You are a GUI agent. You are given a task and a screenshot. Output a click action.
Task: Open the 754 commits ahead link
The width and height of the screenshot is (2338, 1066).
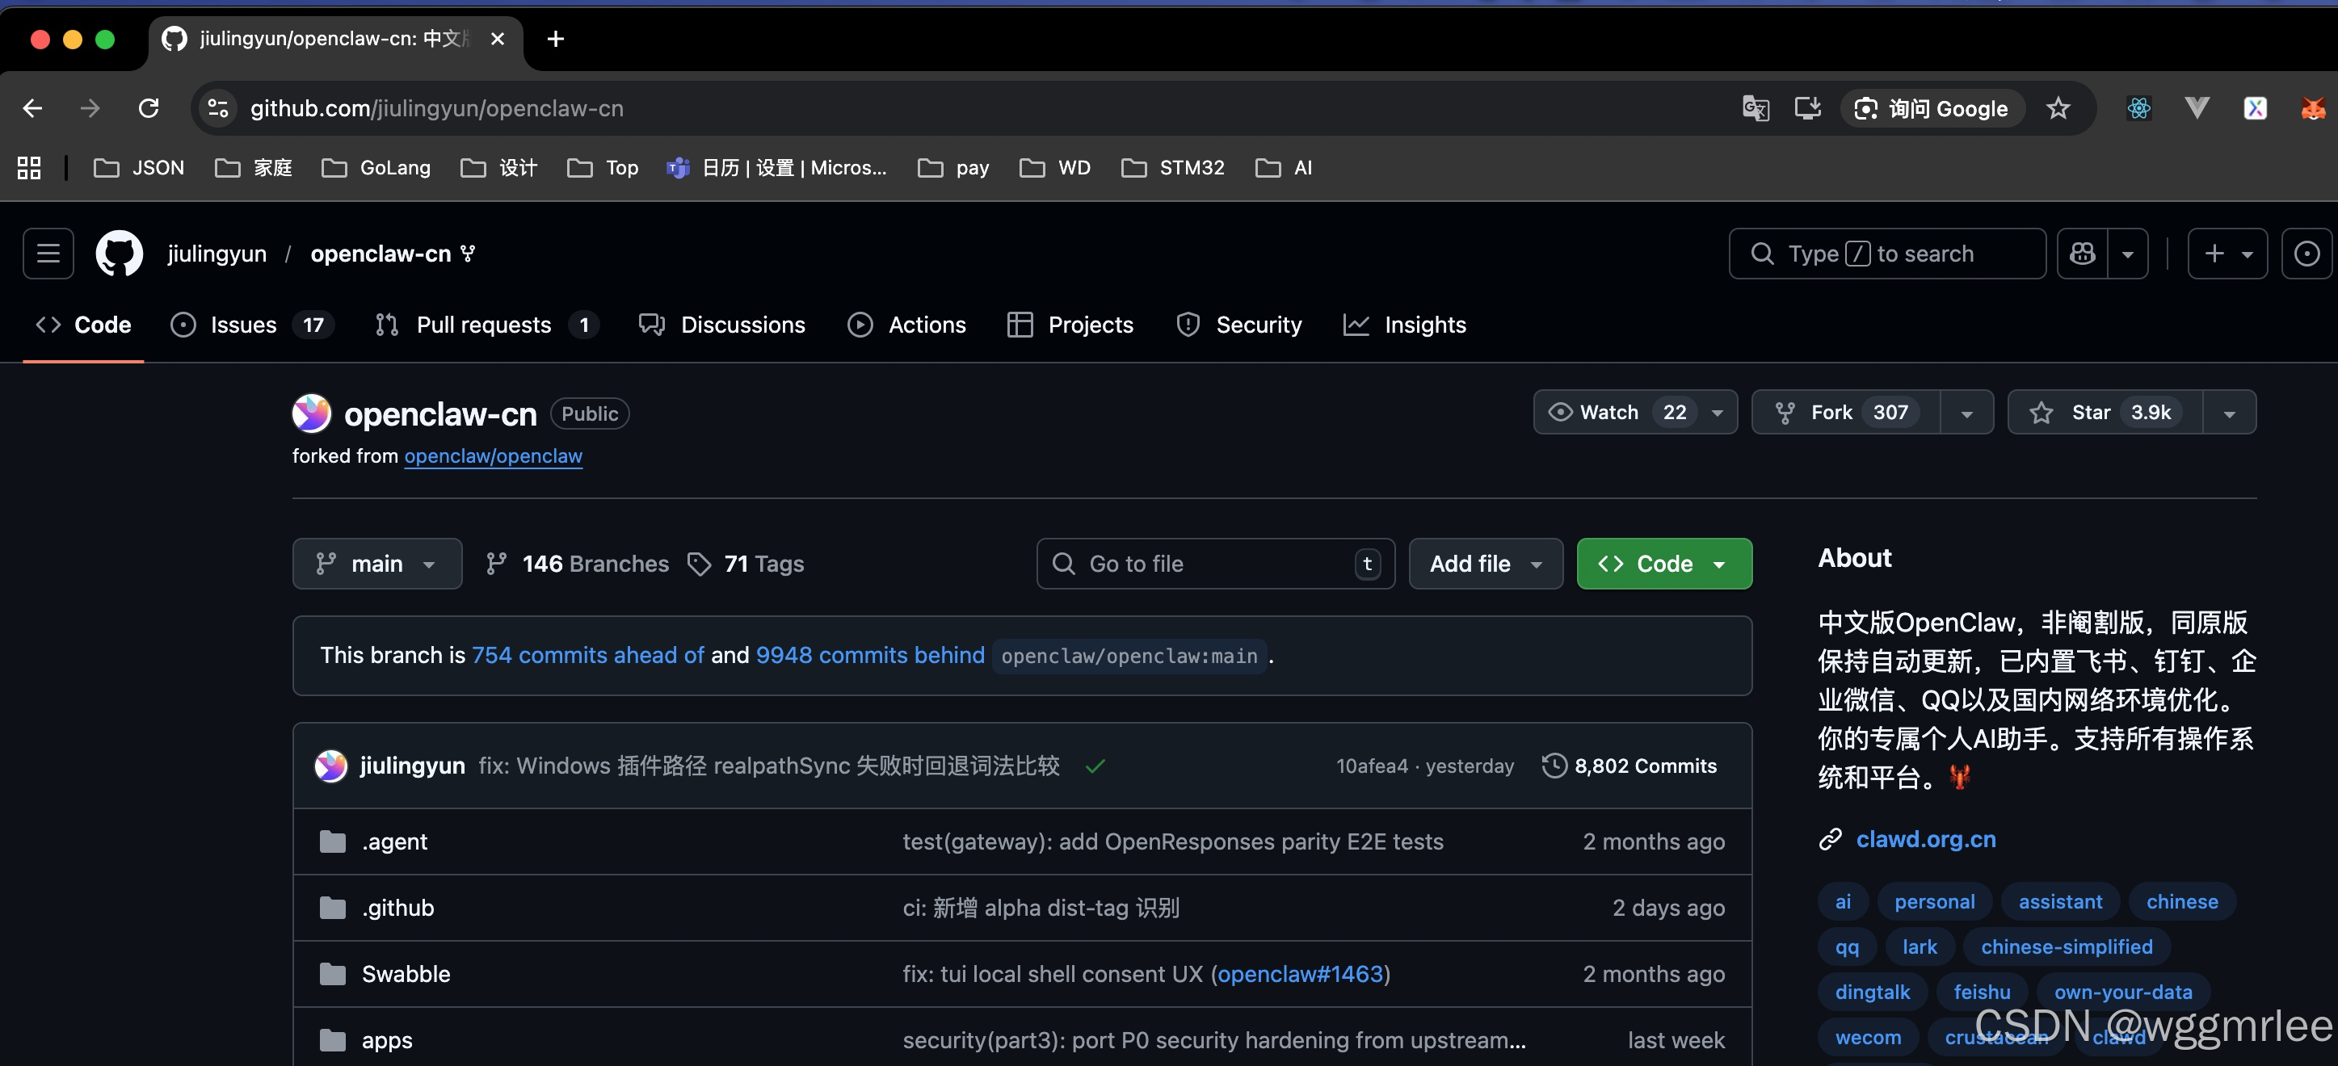(587, 655)
